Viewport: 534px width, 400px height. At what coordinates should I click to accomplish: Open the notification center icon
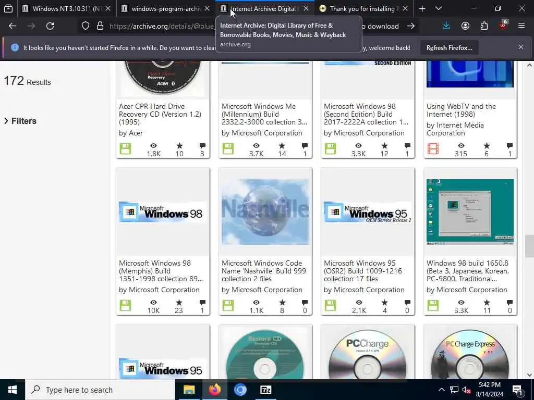pos(518,390)
